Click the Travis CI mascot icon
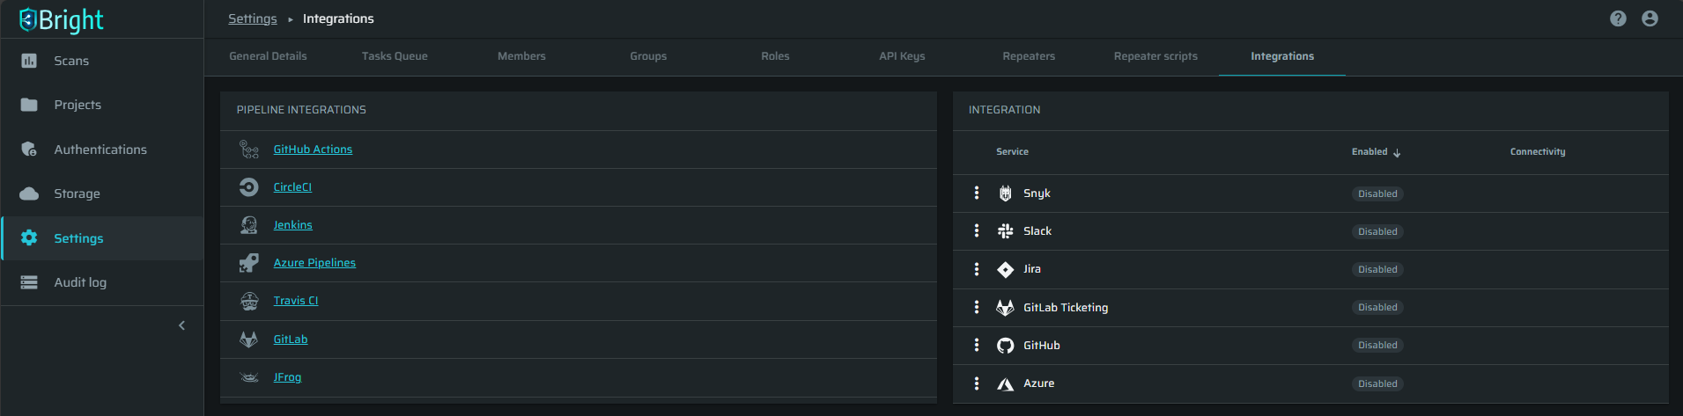Viewport: 1683px width, 416px height. [249, 301]
